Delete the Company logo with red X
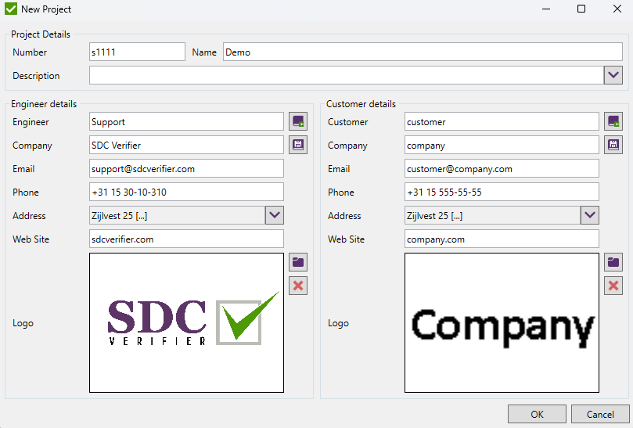Screen dimensions: 633x428 coord(613,286)
